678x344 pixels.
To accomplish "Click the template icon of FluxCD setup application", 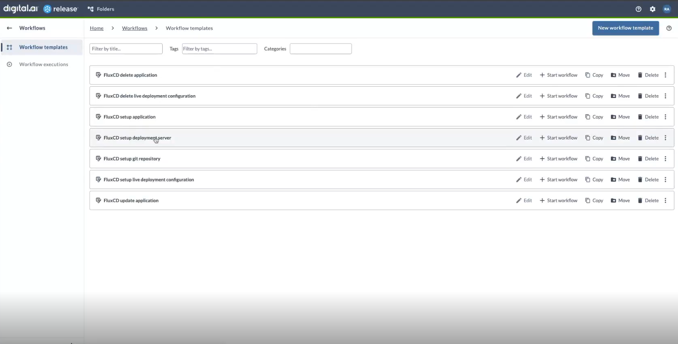I will [98, 117].
